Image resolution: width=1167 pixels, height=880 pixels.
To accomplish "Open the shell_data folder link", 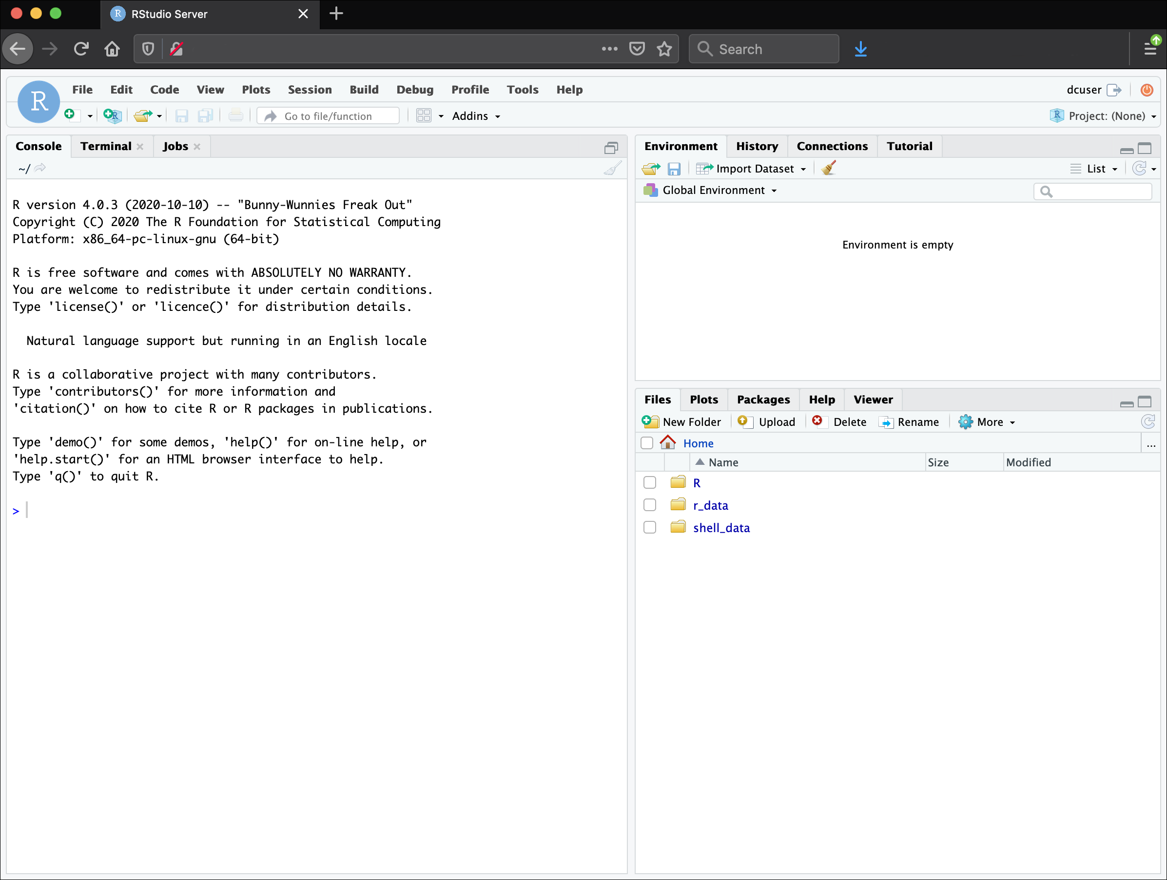I will [x=721, y=528].
